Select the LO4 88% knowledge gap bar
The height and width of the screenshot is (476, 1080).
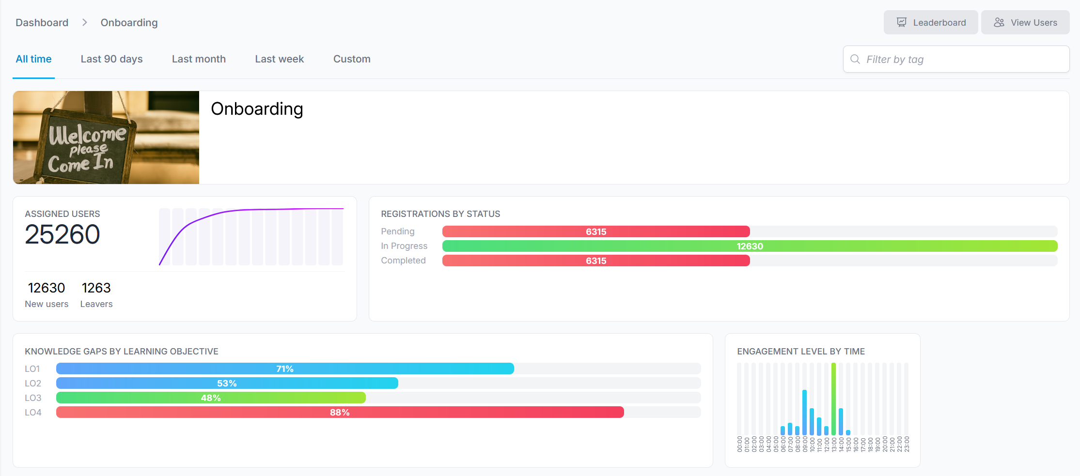tap(340, 412)
